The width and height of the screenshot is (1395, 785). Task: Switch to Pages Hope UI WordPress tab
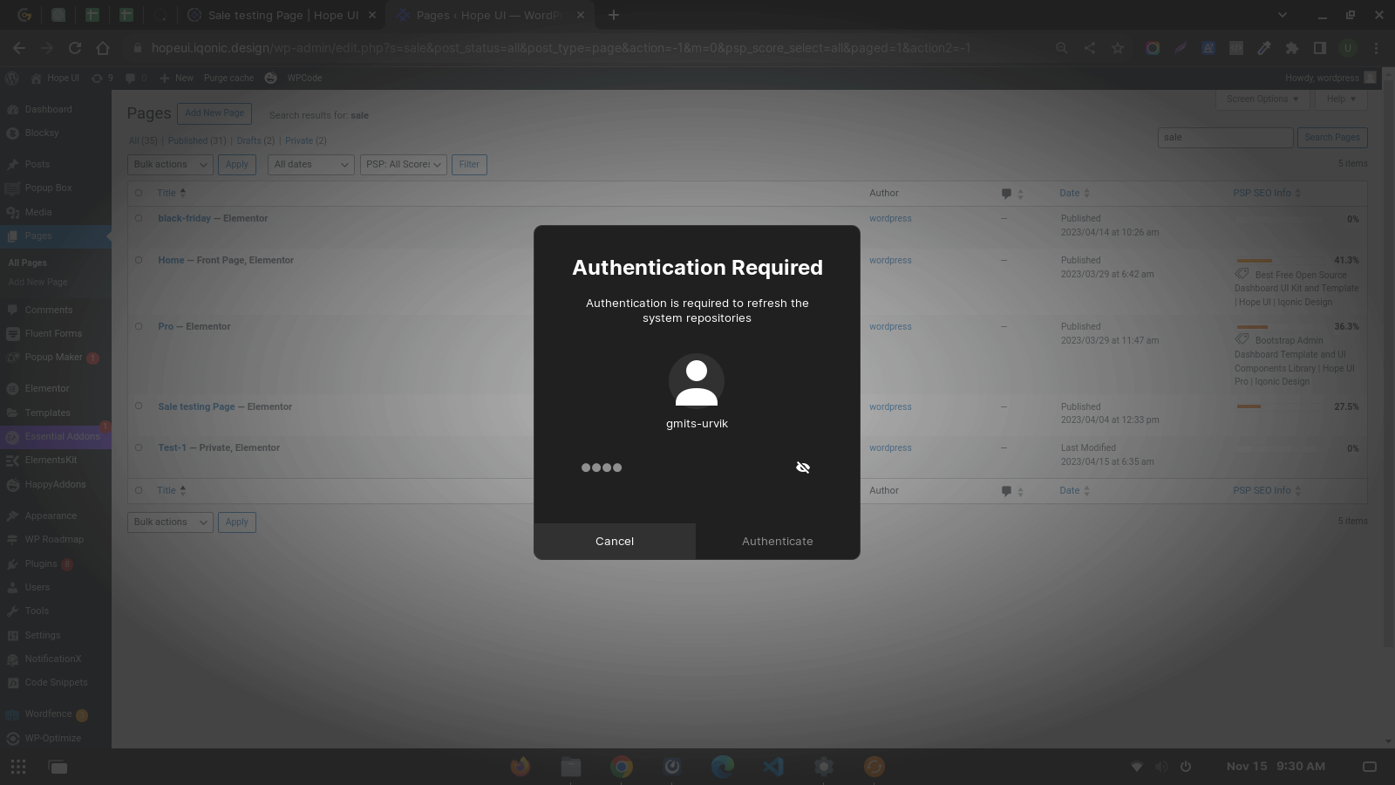[490, 15]
